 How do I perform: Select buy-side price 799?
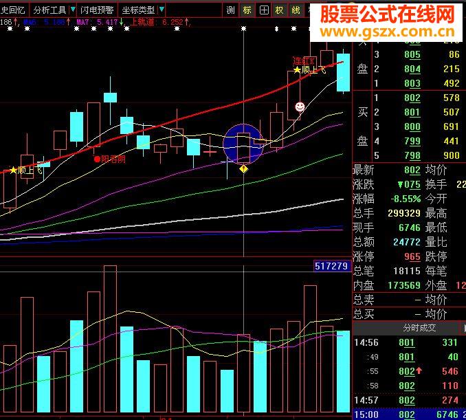(412, 141)
